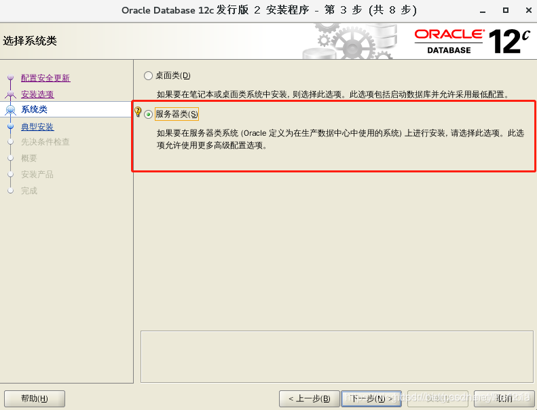Click the 概要 step text
The width and height of the screenshot is (537, 410).
29,158
